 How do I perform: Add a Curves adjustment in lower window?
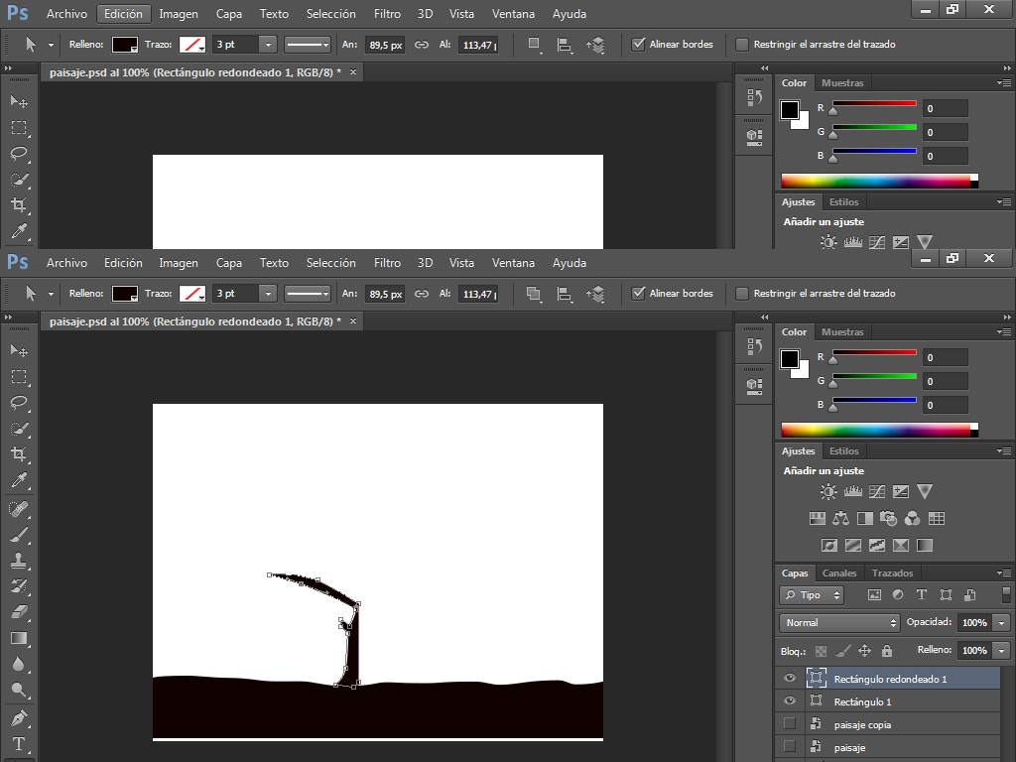click(877, 492)
